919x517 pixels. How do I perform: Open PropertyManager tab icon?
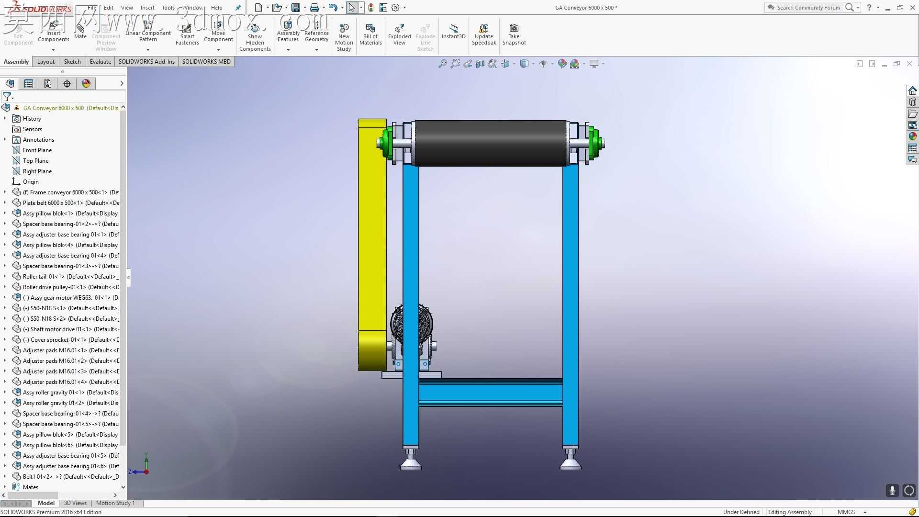point(29,84)
